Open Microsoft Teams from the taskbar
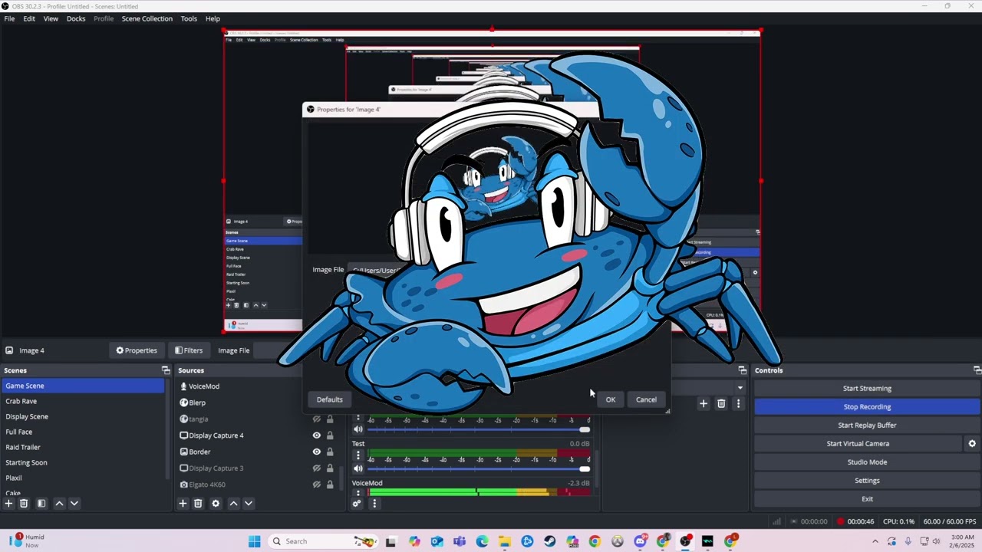 click(460, 541)
